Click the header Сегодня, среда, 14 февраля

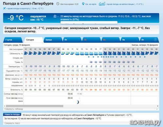click(17, 45)
